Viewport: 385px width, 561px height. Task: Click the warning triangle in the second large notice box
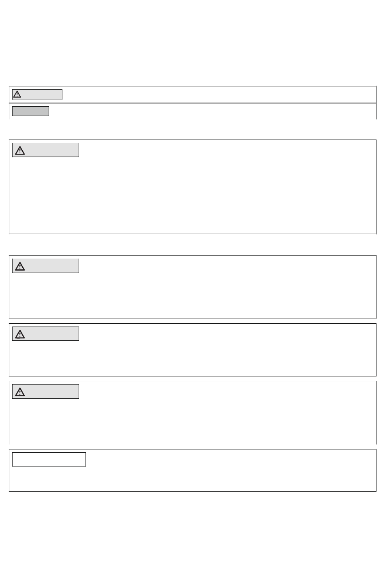tap(20, 267)
